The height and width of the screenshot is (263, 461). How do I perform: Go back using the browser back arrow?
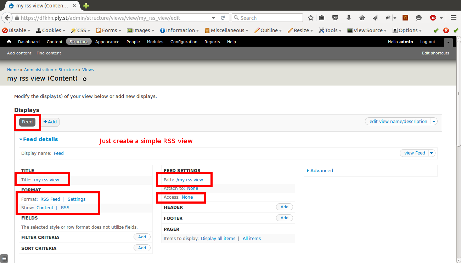[x=7, y=18]
